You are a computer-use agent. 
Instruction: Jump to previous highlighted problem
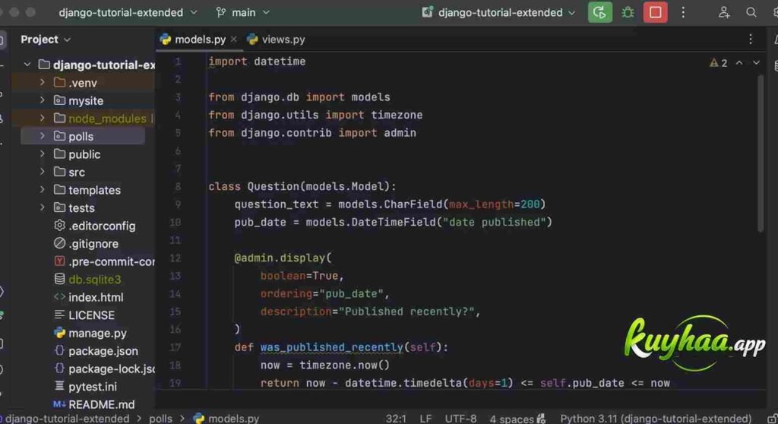(x=739, y=63)
